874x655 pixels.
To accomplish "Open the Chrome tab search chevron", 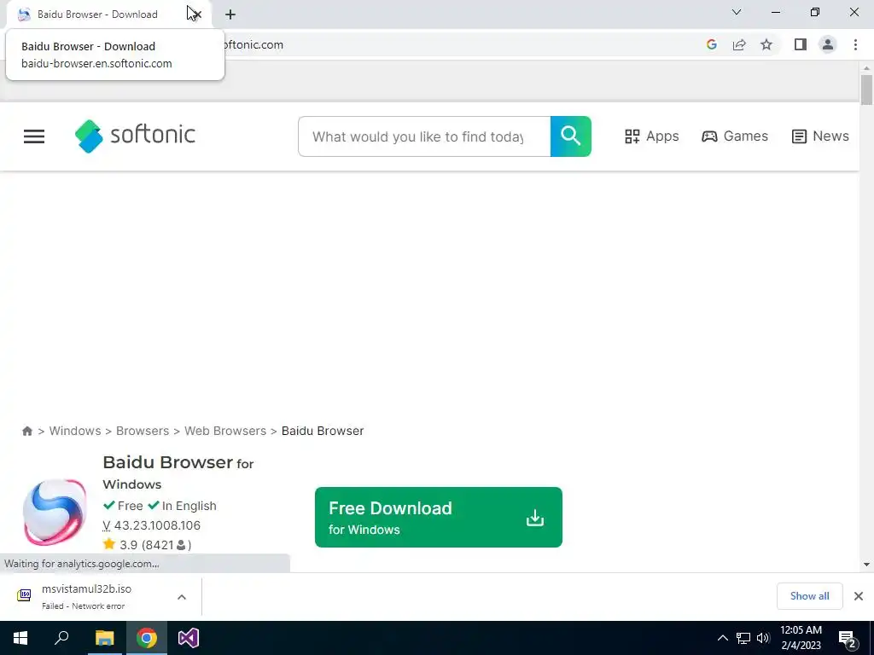I will (737, 12).
